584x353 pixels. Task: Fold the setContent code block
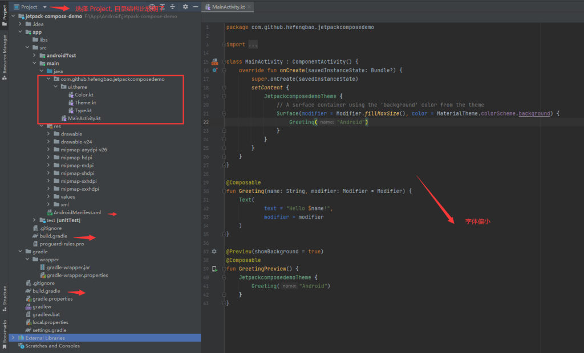pyautogui.click(x=224, y=88)
